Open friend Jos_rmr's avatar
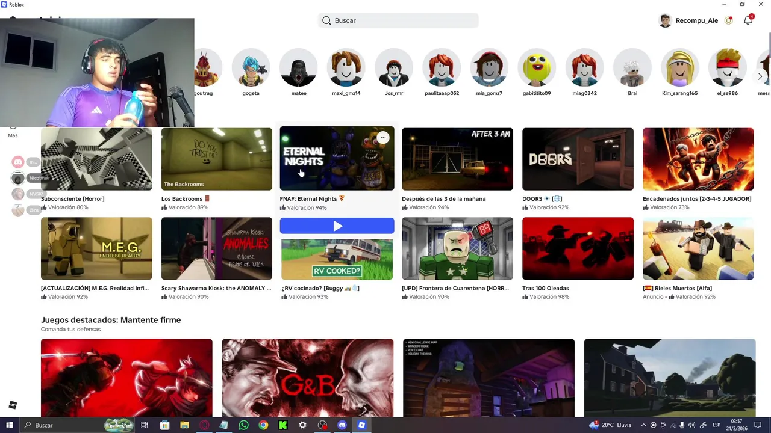Viewport: 771px width, 433px height. pyautogui.click(x=394, y=68)
